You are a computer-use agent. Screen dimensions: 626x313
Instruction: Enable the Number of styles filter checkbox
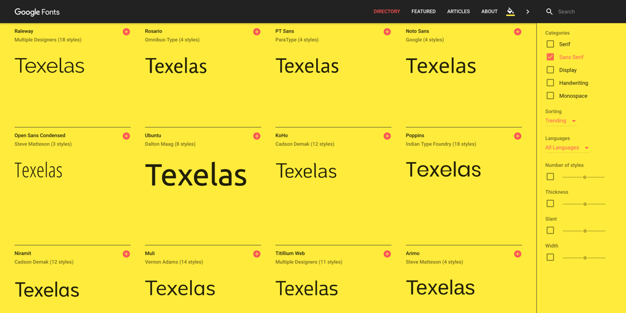pos(550,177)
